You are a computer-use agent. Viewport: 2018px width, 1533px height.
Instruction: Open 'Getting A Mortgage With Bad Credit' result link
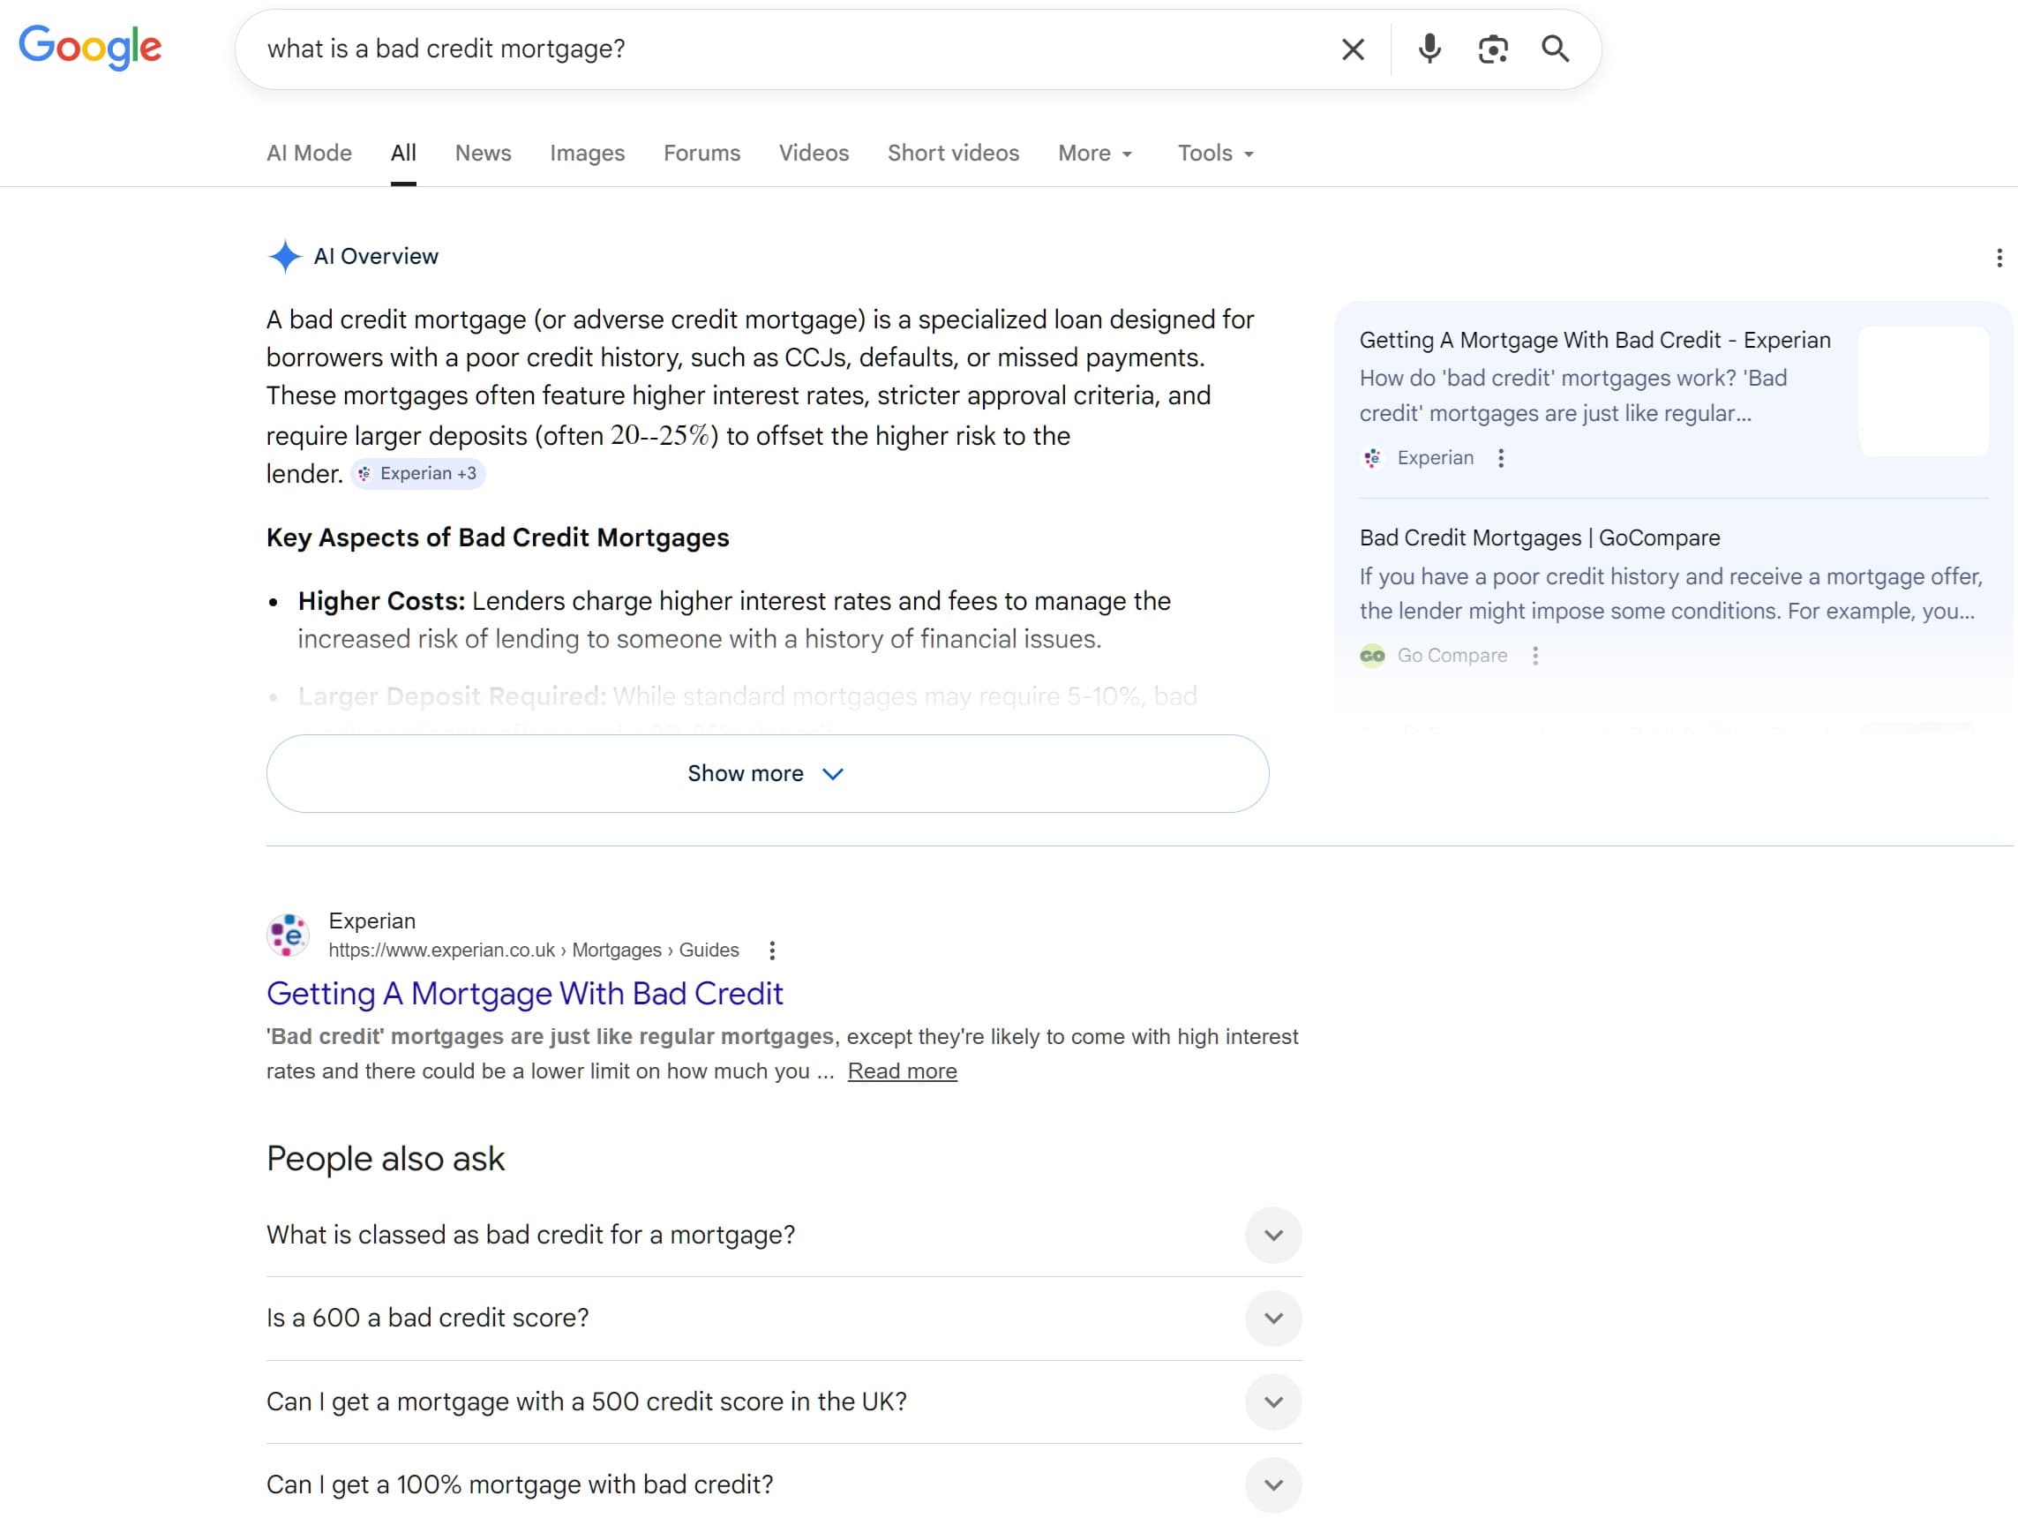pyautogui.click(x=524, y=994)
